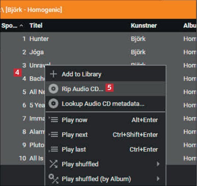Click the Play next queue icon
Screen dimensions: 197x186
[x=53, y=134]
